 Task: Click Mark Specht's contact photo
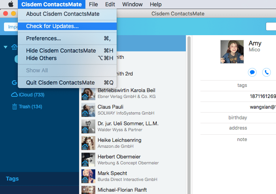88,176
